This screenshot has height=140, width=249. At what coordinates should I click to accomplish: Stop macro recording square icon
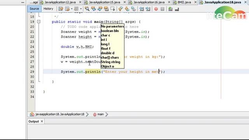(162, 9)
